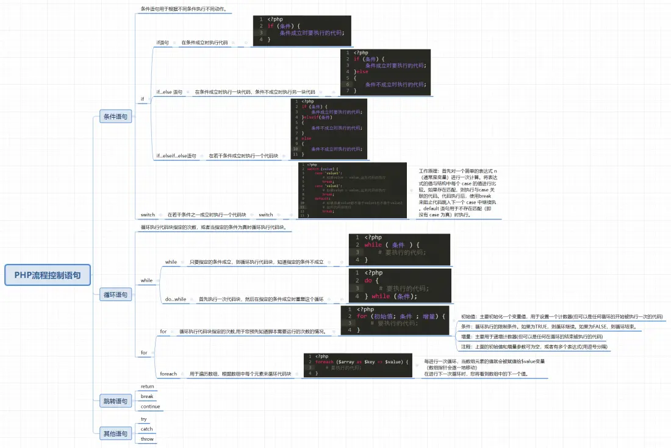Select the if语句 subtopic

point(163,43)
